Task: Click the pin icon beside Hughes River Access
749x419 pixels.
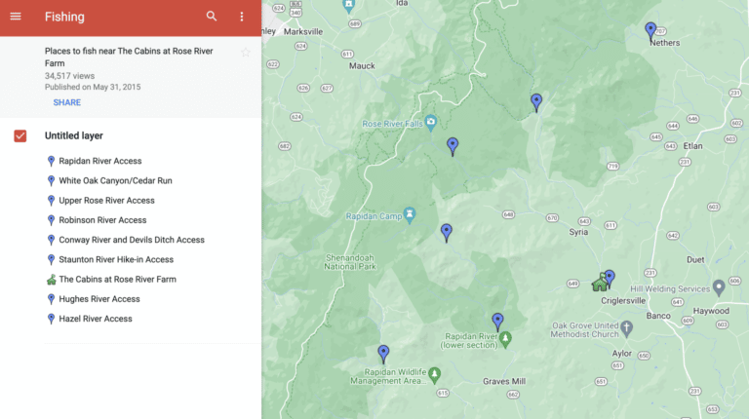Action: click(x=51, y=299)
